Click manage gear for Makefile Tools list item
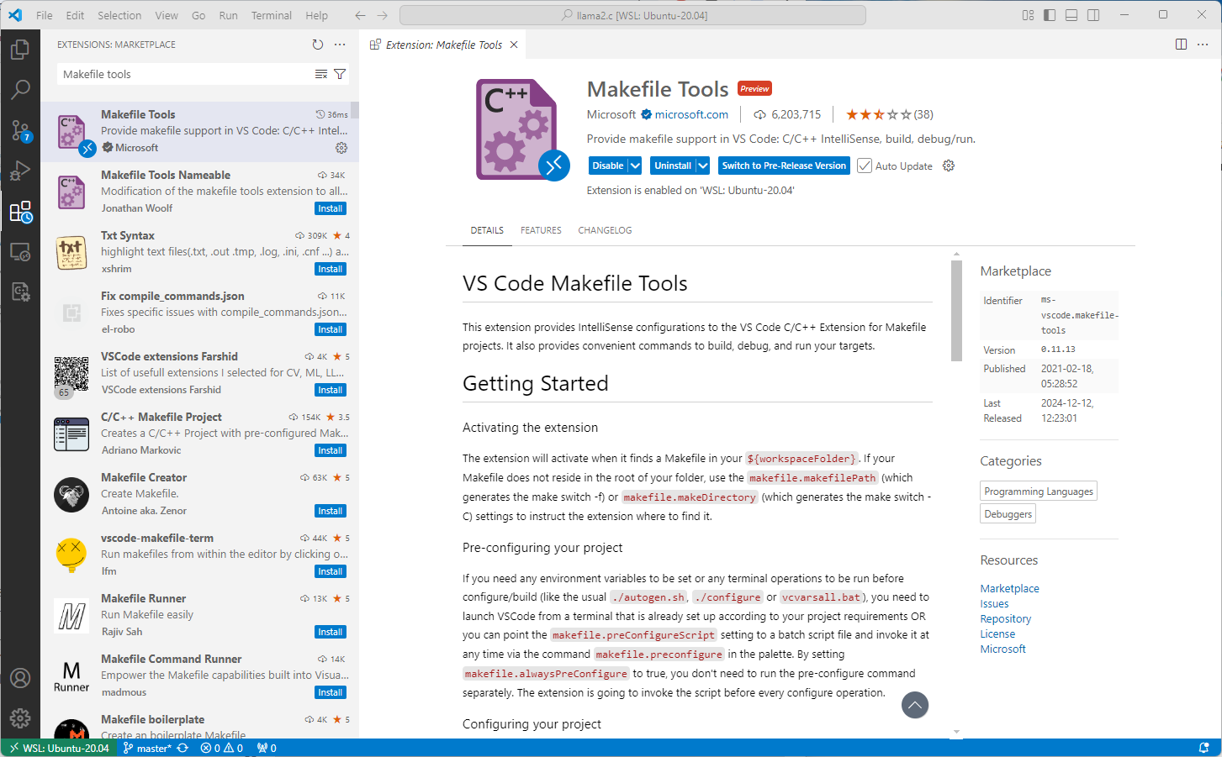 [341, 148]
